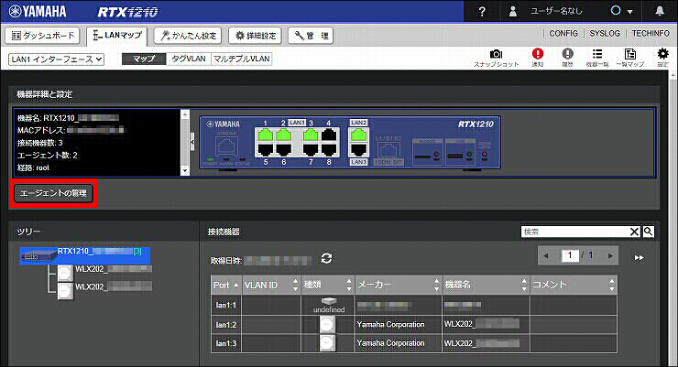The image size is (678, 367).
Task: Sort by the コメント column
Action: point(574,285)
